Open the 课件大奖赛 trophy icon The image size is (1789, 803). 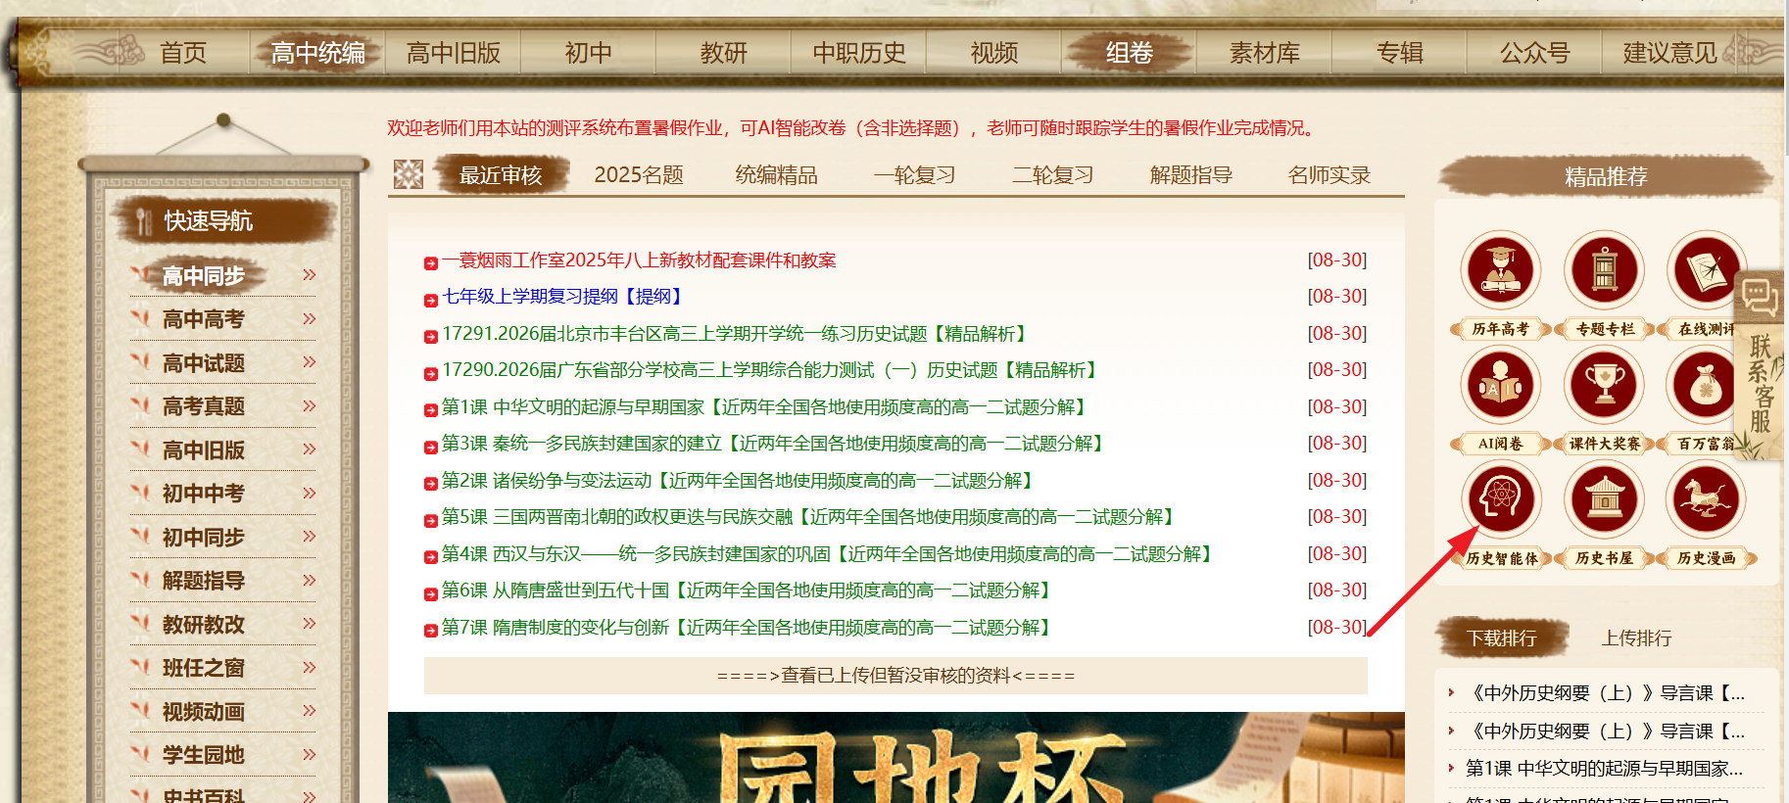[x=1603, y=385]
